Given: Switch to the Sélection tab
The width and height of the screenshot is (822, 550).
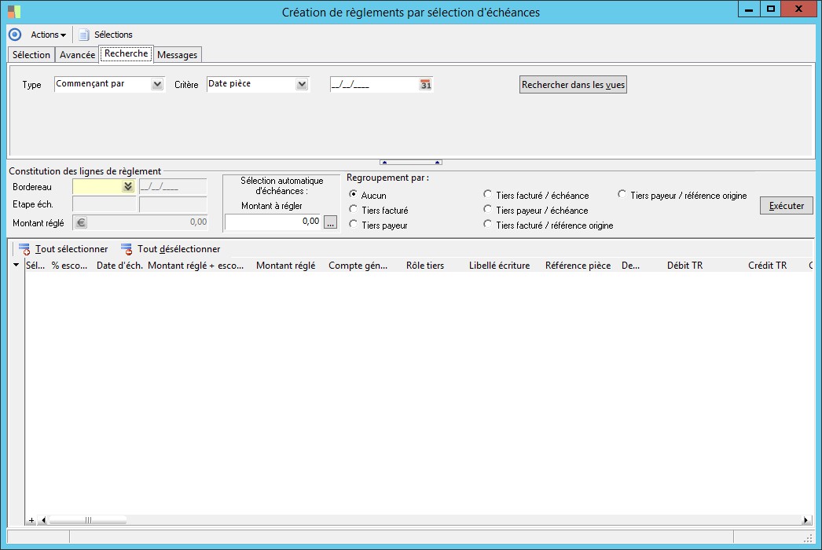Looking at the screenshot, I should tap(31, 55).
